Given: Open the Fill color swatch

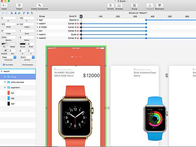Looking at the screenshot, I should [4, 44].
